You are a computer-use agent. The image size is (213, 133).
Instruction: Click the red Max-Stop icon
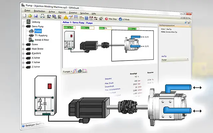pyautogui.click(x=106, y=19)
